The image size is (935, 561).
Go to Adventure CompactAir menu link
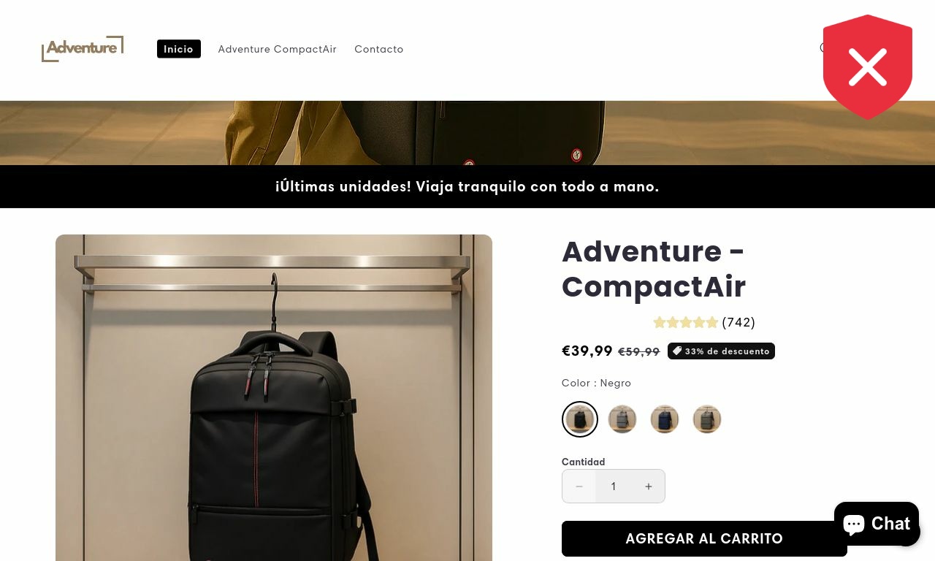click(278, 49)
